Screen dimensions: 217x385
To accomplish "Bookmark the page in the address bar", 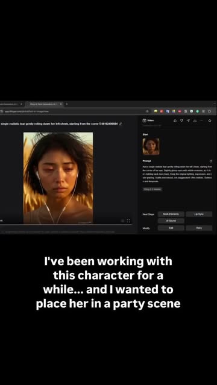I will click(148, 111).
